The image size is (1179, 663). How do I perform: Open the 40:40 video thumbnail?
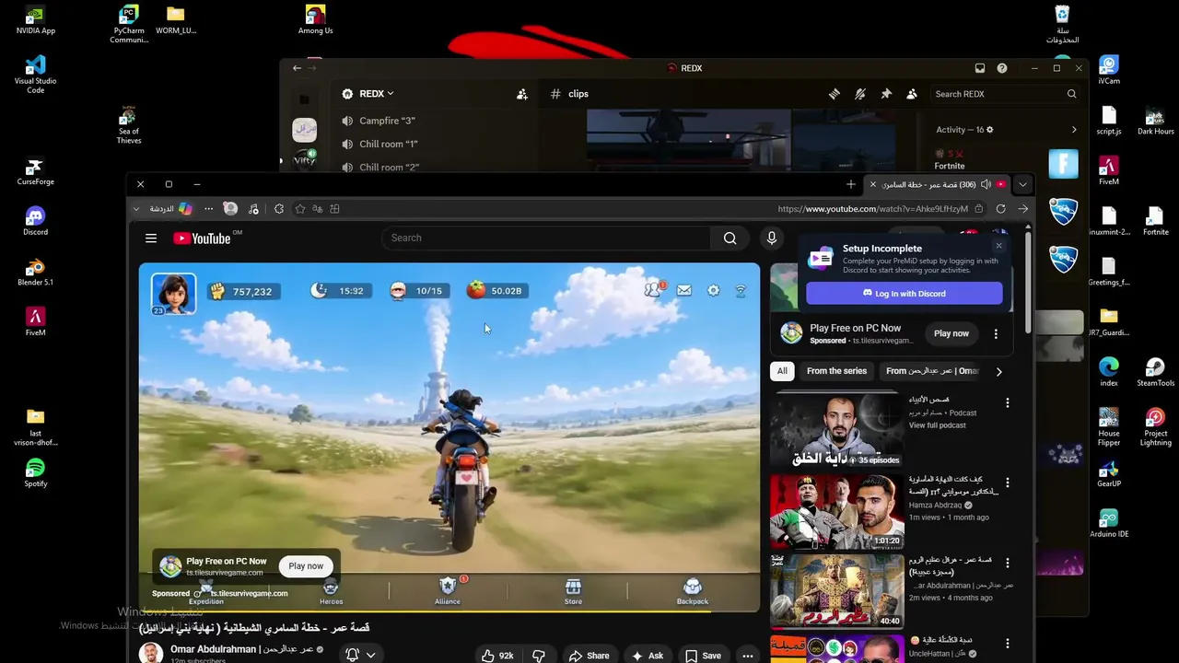tap(836, 591)
